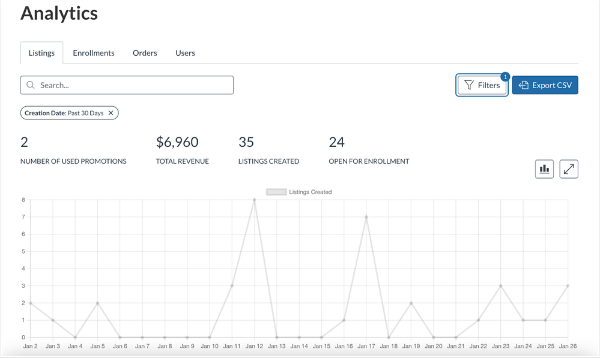Open the Filters panel
Viewport: 600px width, 358px height.
pos(482,85)
